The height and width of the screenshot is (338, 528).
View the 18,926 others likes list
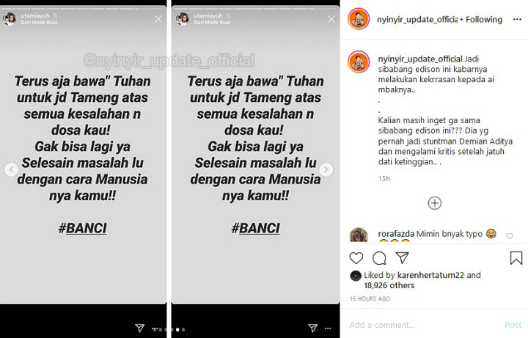click(x=389, y=285)
